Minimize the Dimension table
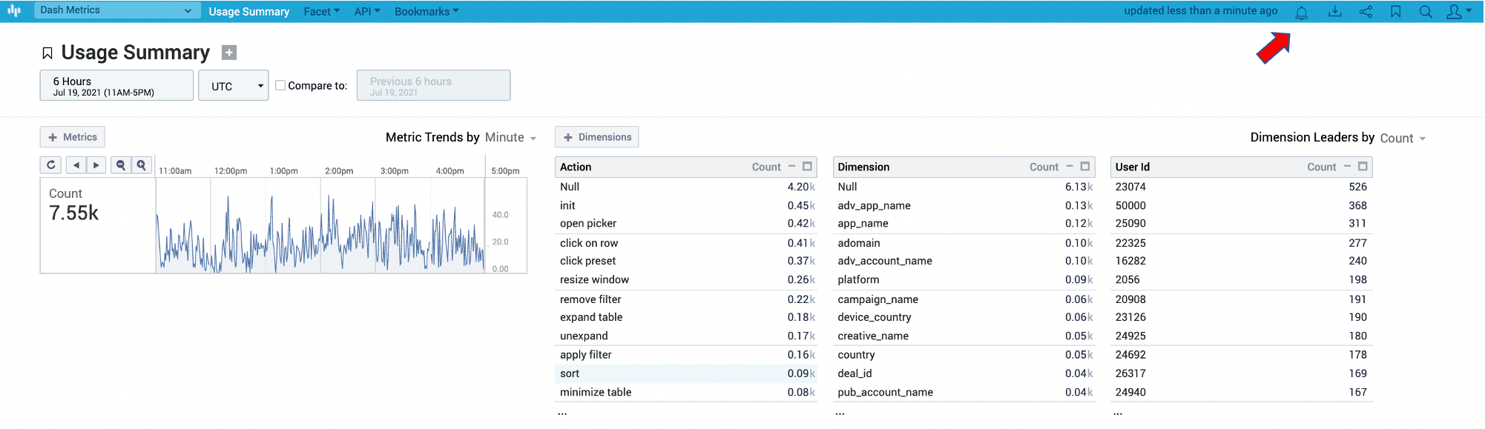The height and width of the screenshot is (429, 1485). point(1070,167)
